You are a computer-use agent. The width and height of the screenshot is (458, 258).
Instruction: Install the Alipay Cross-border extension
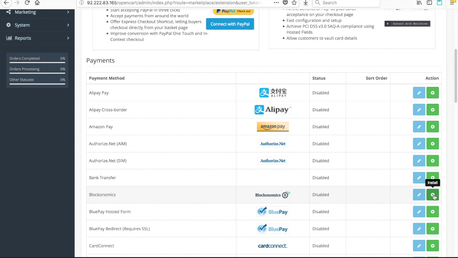[x=433, y=110]
